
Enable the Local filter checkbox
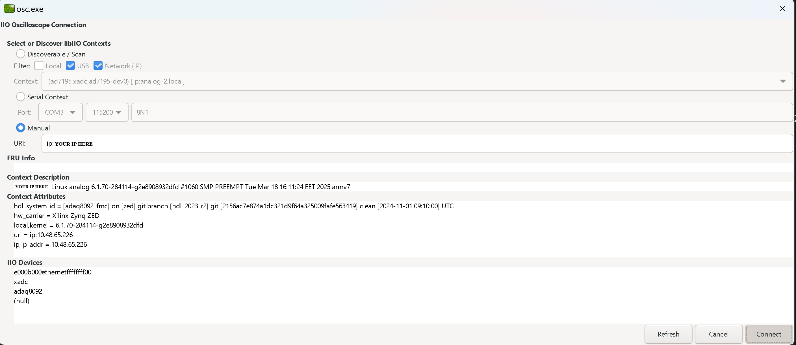tap(39, 65)
